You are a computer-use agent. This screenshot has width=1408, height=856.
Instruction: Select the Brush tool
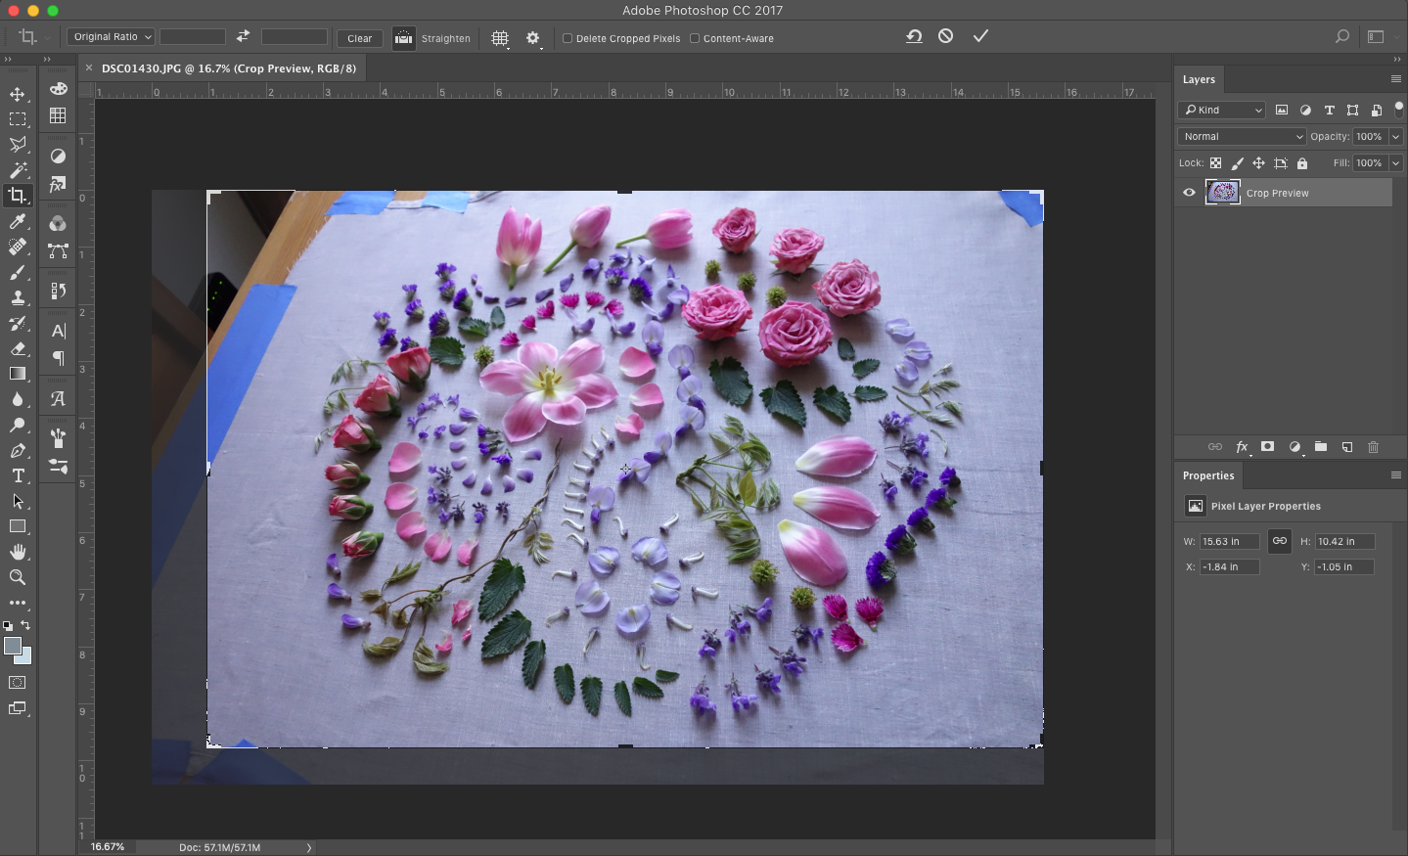point(18,273)
